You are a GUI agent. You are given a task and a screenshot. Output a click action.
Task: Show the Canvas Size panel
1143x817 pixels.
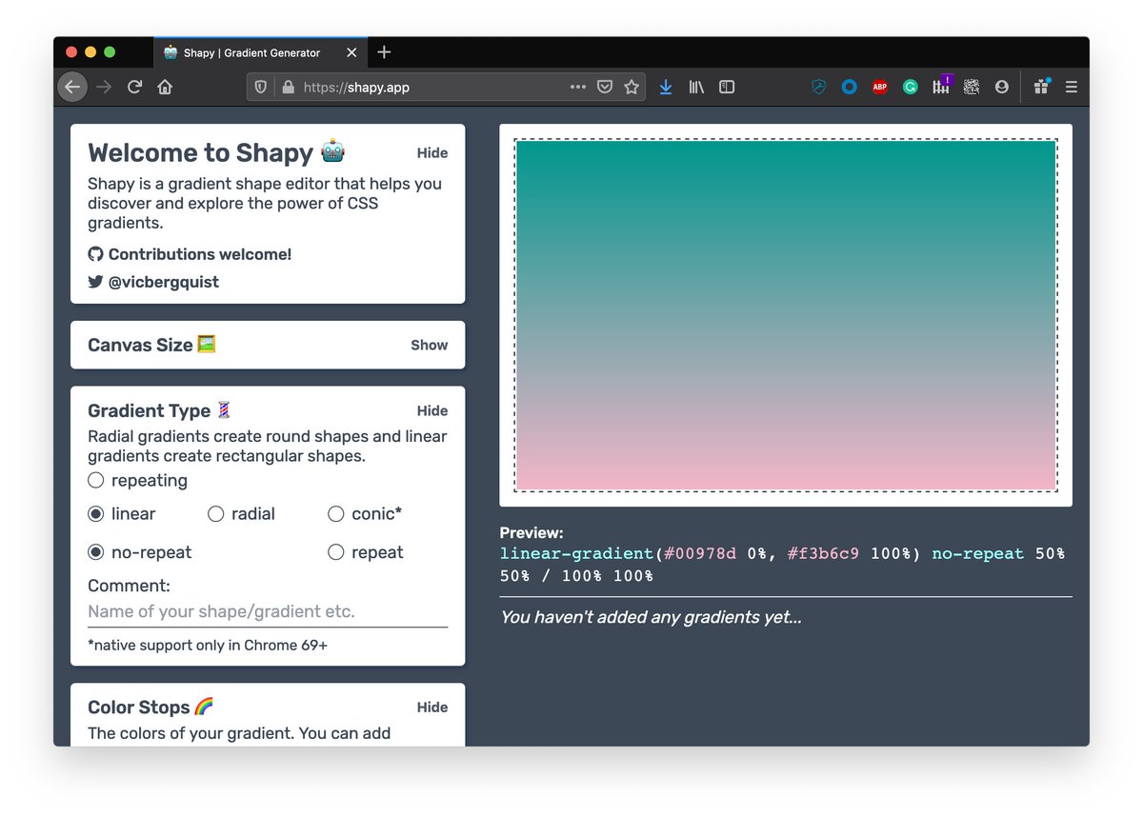430,346
